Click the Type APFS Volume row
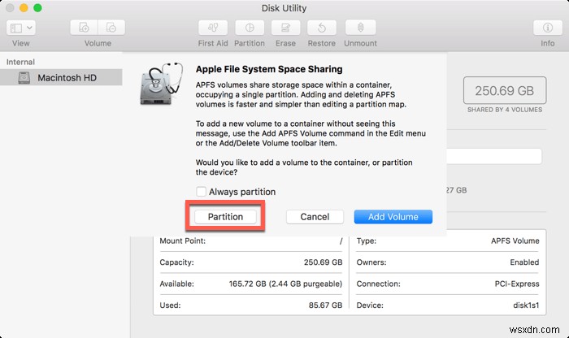This screenshot has width=569, height=338. 448,241
